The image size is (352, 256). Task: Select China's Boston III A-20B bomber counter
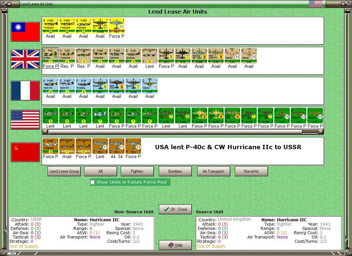(100, 25)
